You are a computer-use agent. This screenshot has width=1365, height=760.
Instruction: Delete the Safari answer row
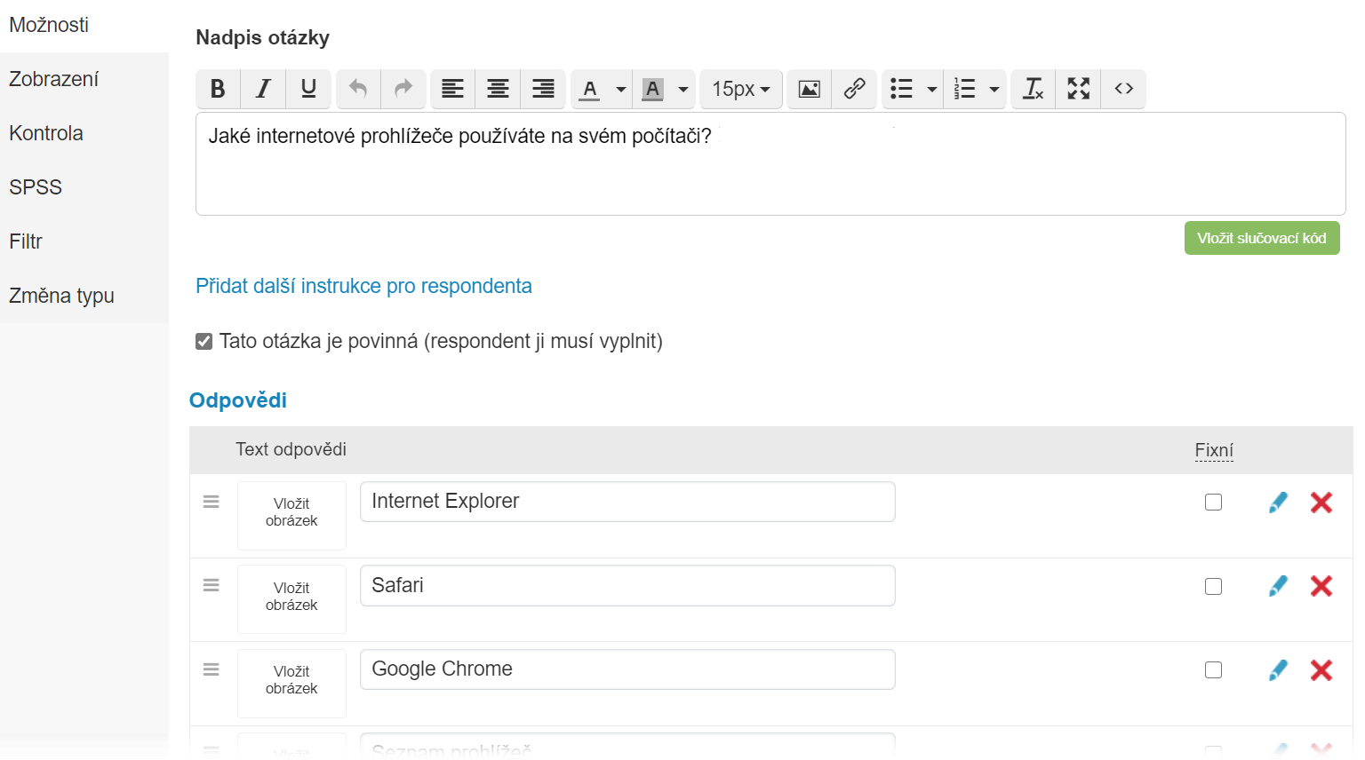(1321, 586)
